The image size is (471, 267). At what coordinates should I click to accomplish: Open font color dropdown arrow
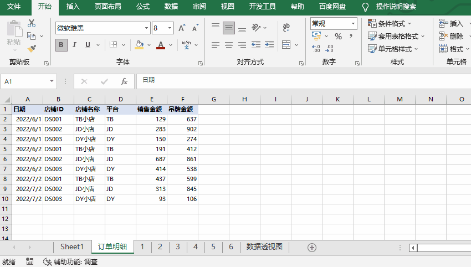171,45
